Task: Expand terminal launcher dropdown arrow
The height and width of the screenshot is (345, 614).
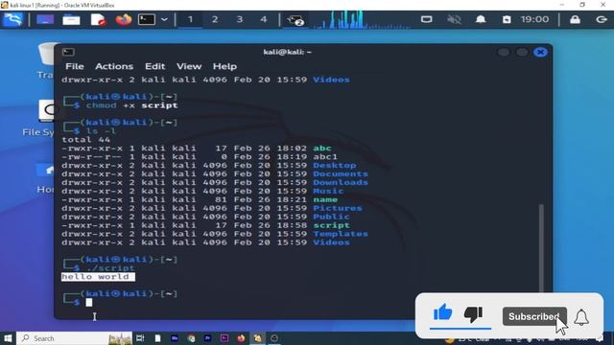Action: click(x=164, y=19)
